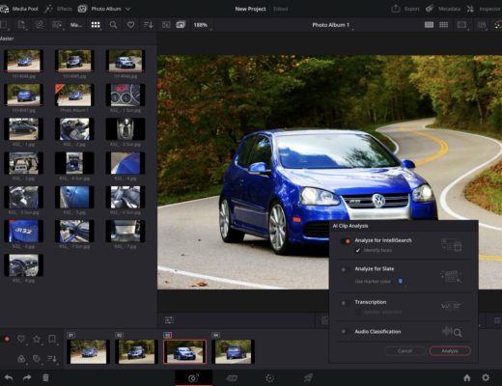Screen dimensions: 502x386
Task: Check the speaker detection checkbox under Transcription
Action: tap(358, 312)
